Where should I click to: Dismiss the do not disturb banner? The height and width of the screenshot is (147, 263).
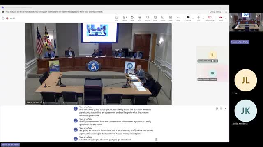(x=226, y=12)
